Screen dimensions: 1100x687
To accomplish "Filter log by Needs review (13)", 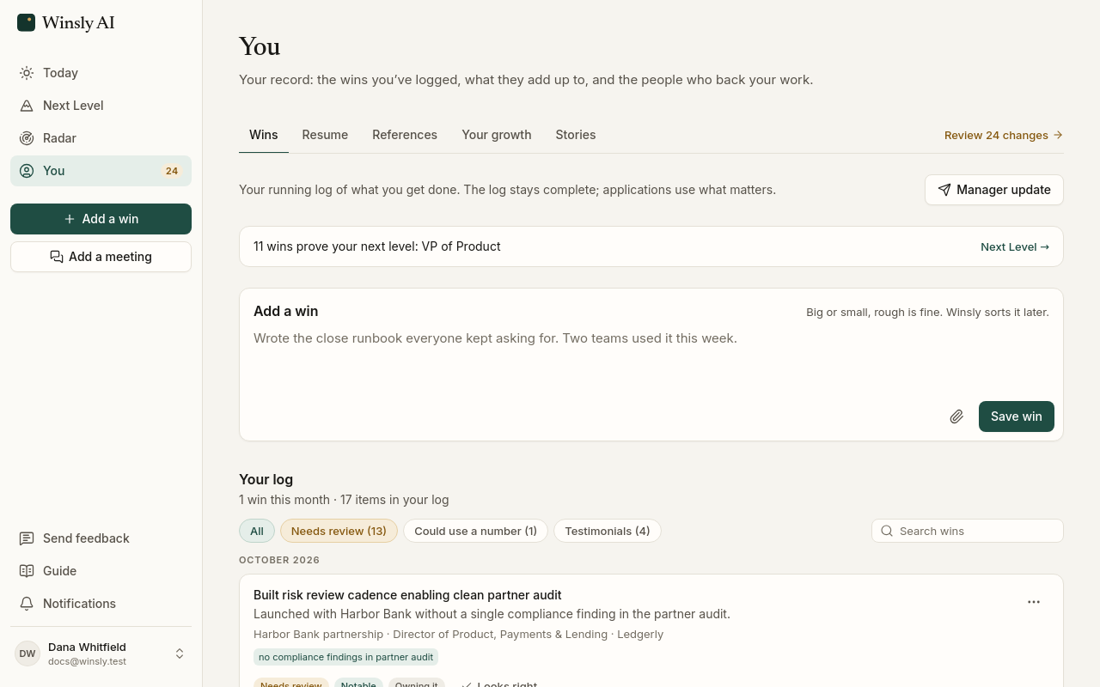I will click(x=339, y=531).
